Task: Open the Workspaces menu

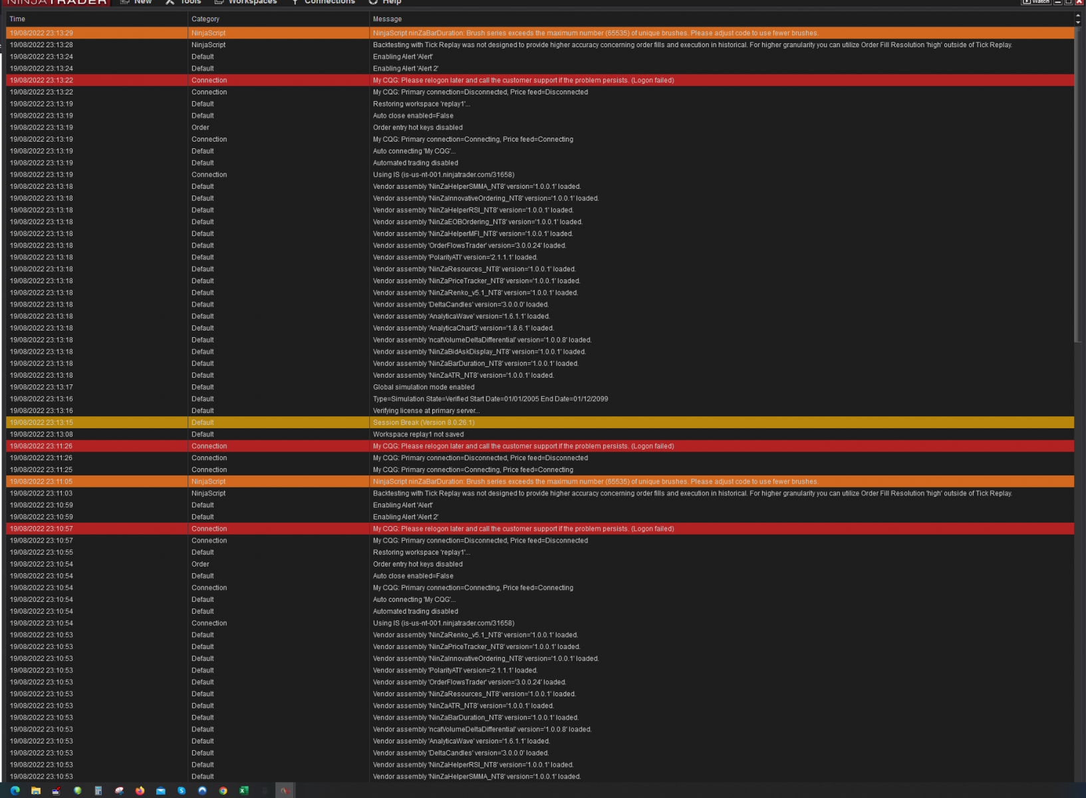Action: [x=245, y=2]
